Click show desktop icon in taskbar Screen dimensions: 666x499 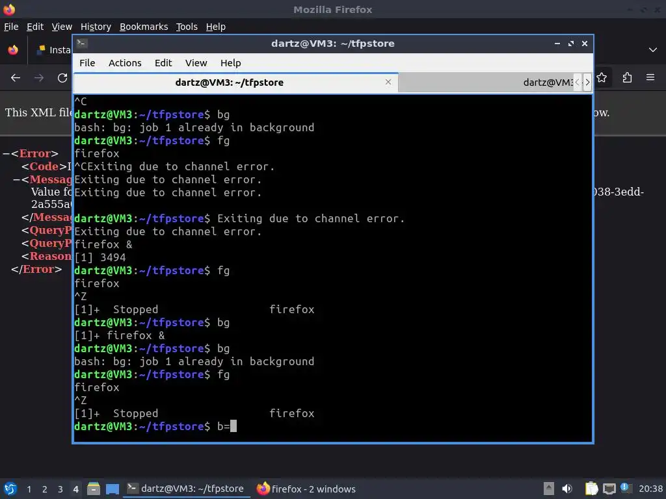click(113, 489)
